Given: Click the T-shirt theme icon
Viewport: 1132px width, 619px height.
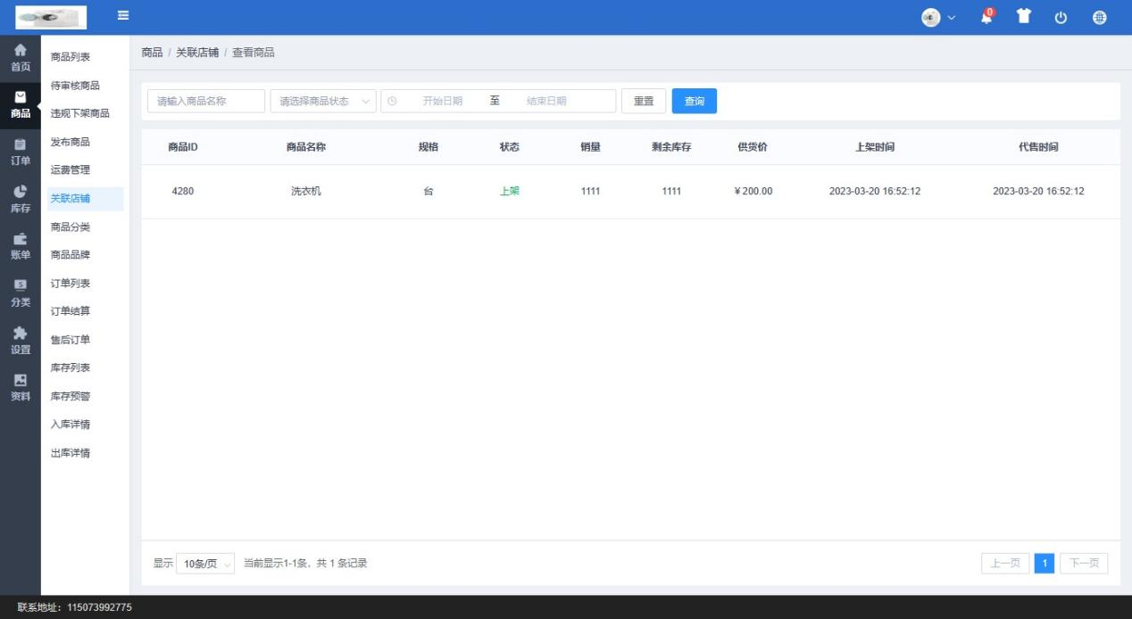Looking at the screenshot, I should click(1024, 17).
